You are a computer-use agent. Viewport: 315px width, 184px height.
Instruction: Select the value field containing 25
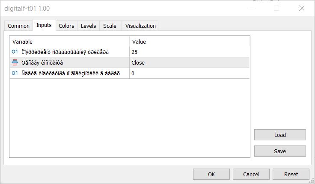pos(189,52)
